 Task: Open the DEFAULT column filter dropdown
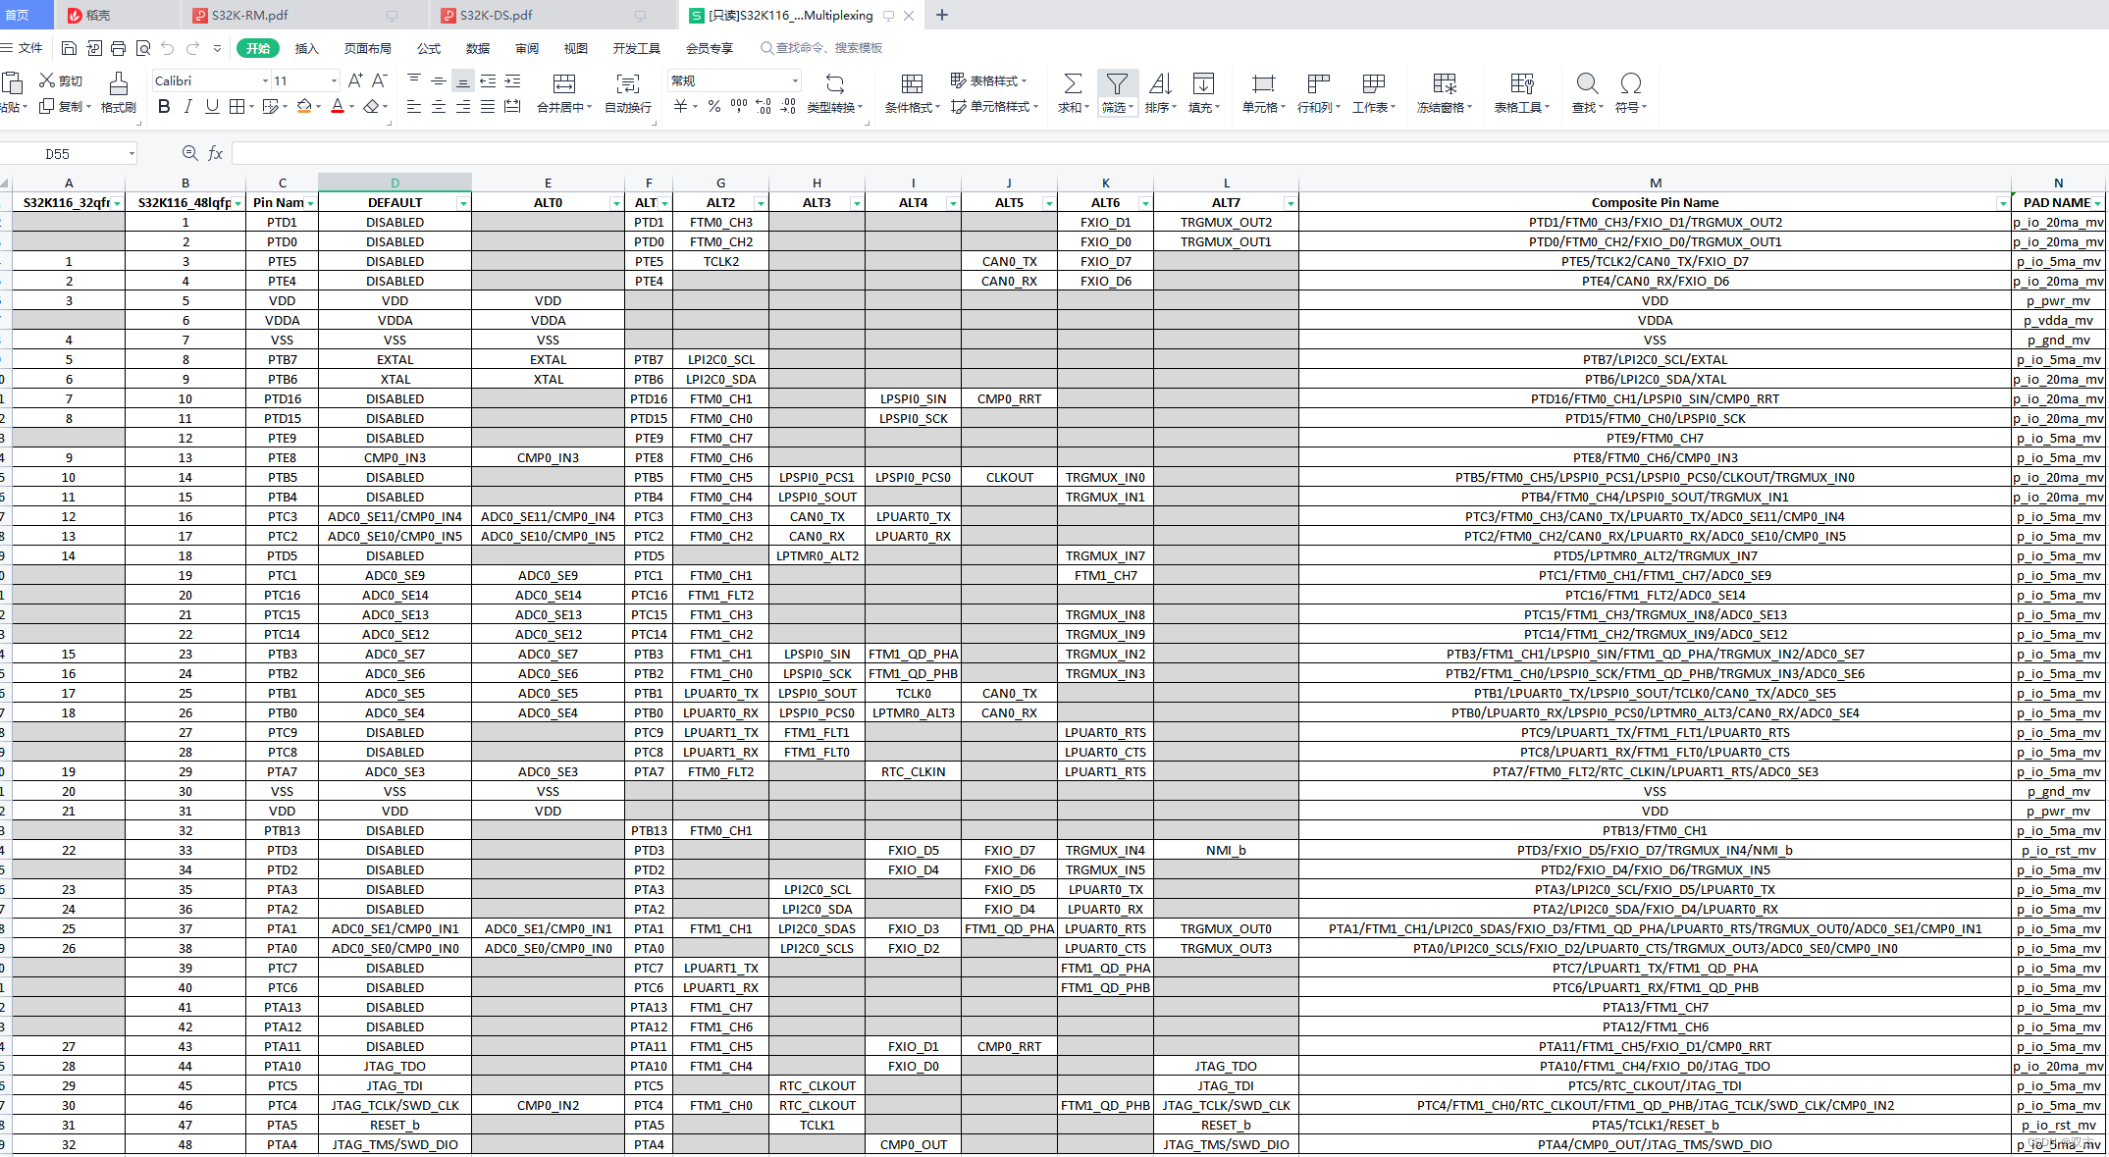point(462,203)
